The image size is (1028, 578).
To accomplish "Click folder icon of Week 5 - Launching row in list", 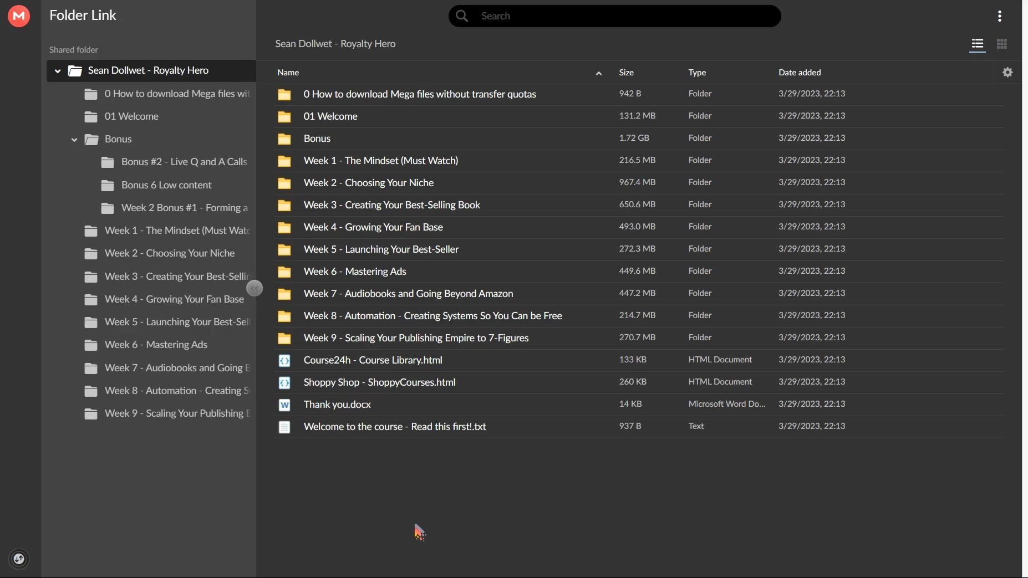I will point(284,250).
